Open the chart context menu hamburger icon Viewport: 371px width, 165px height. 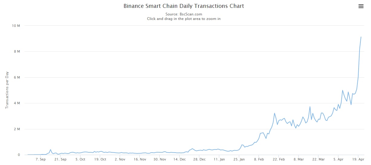pyautogui.click(x=361, y=6)
